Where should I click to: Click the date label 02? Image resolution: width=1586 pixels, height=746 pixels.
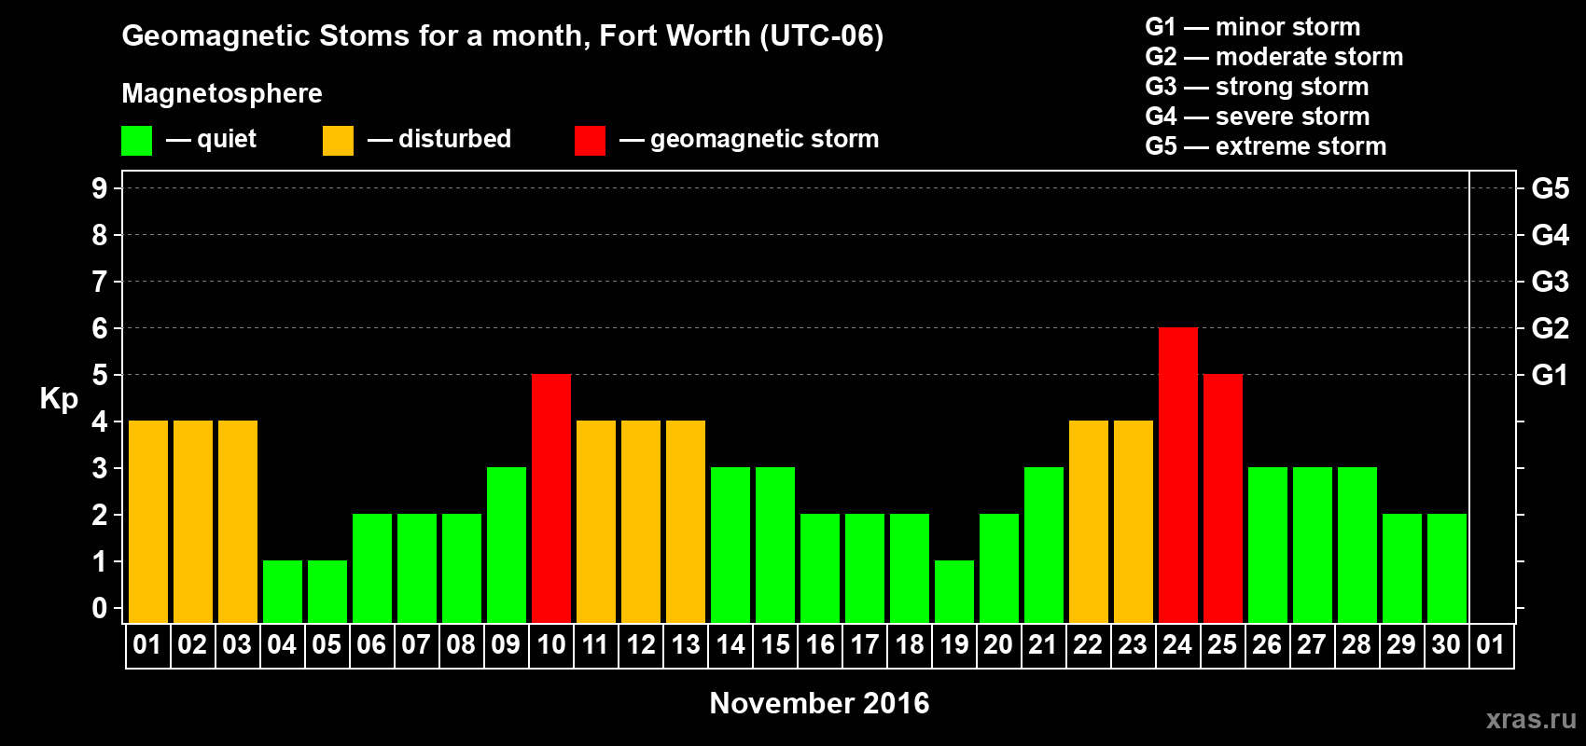[192, 645]
